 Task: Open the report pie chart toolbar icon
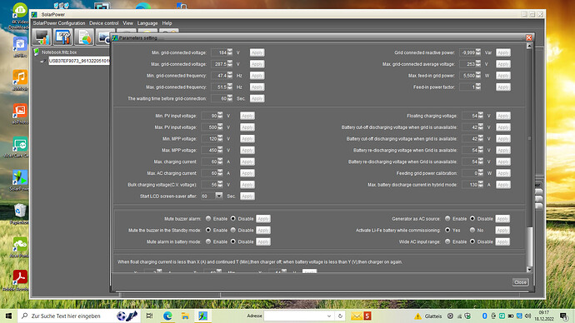coord(84,37)
